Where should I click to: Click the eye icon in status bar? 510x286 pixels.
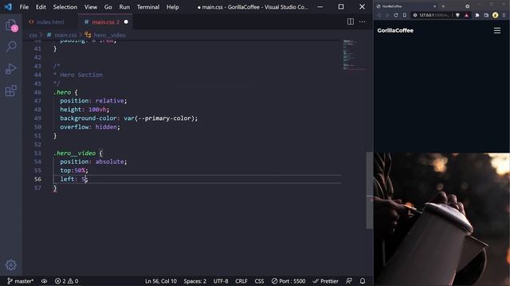(x=44, y=281)
